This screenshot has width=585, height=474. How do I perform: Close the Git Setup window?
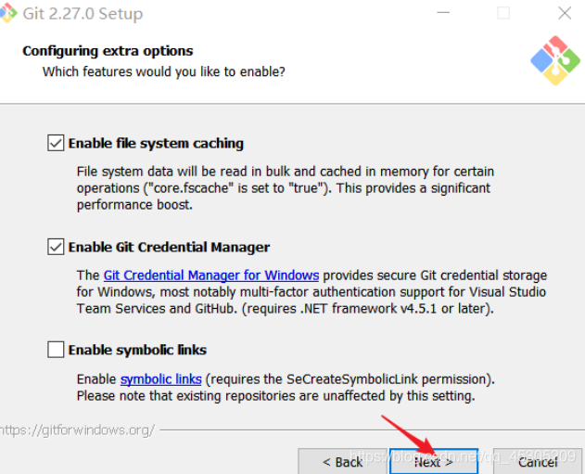564,14
